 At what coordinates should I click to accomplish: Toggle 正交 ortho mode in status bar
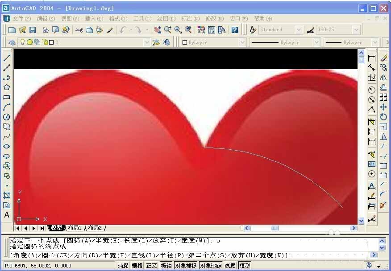[151, 266]
